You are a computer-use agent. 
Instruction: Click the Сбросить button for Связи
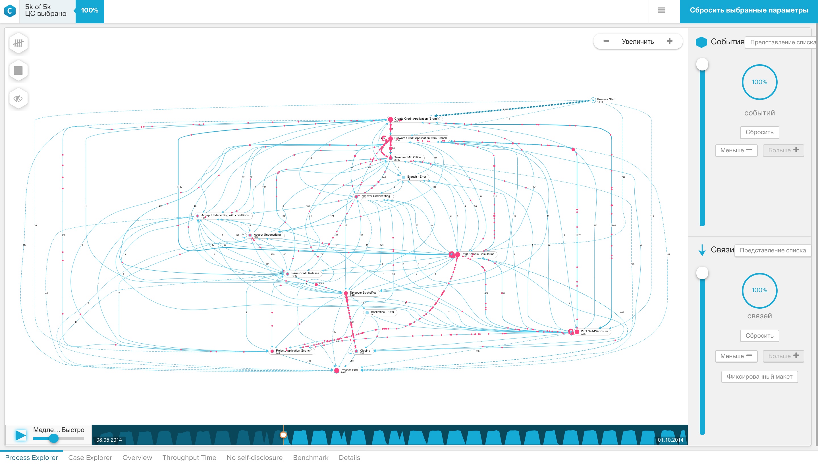(x=758, y=336)
